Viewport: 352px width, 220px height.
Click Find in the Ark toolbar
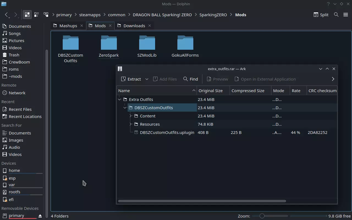click(191, 79)
